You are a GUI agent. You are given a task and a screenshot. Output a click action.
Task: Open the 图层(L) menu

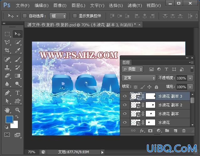[x=78, y=5]
